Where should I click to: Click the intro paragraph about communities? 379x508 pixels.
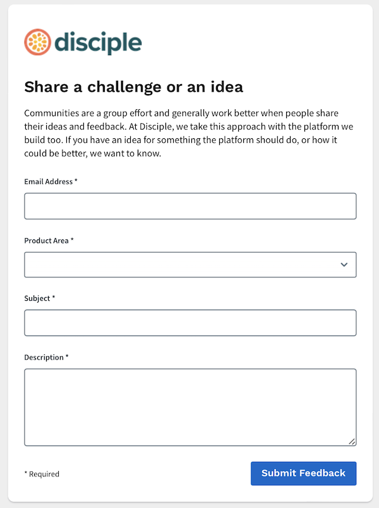click(x=188, y=133)
